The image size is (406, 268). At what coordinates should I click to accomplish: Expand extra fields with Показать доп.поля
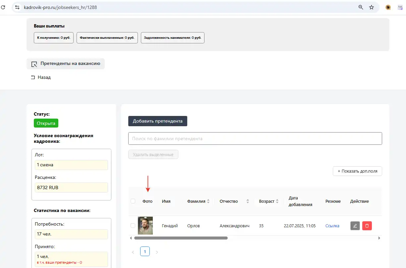click(357, 171)
